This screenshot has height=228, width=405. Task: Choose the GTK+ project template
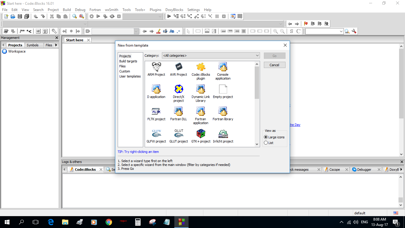[x=201, y=136]
